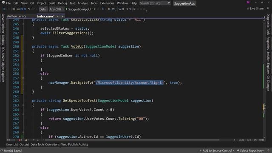Open the Web Publish Activity tab
The width and height of the screenshot is (272, 153).
[x=75, y=144]
